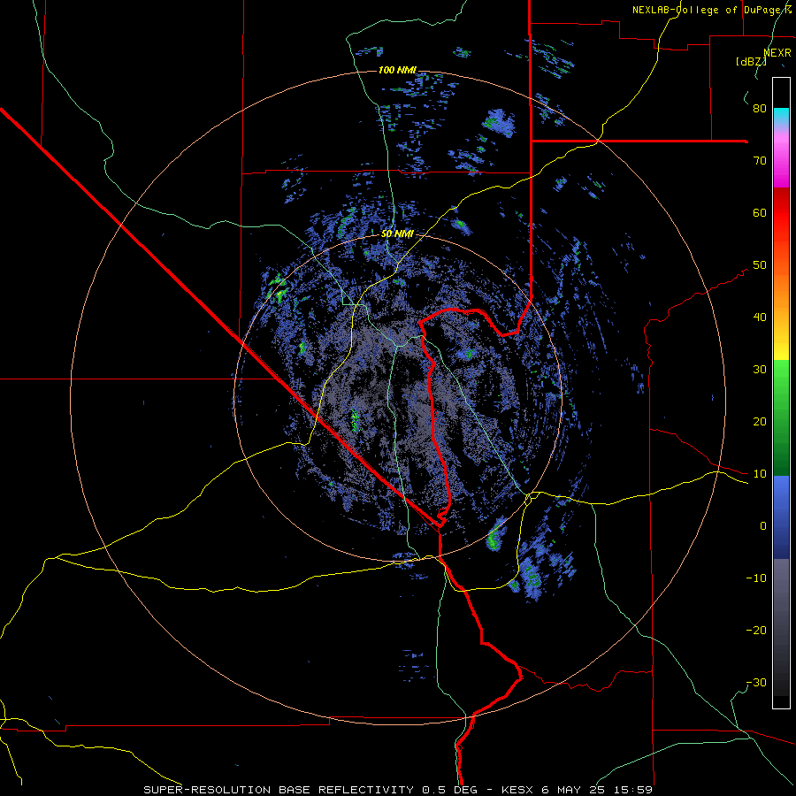
Task: Click the SUPER-RESOLUTION BASE REFLECTIVITY caption
Action: 279,790
